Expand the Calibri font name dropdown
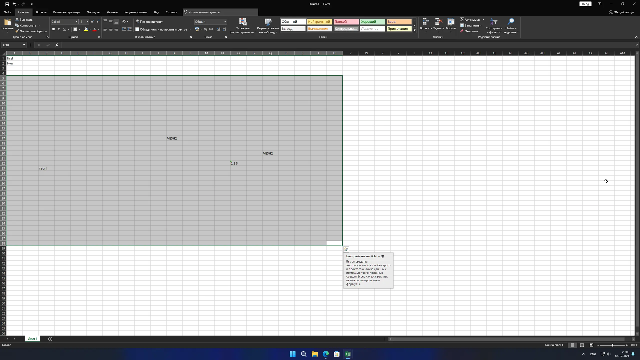 tap(76, 22)
